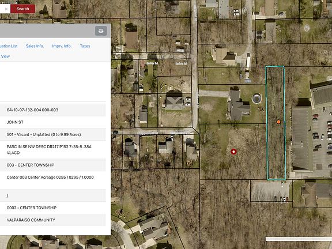
Task: Open the Imprv. Info. tab
Action: click(x=62, y=46)
